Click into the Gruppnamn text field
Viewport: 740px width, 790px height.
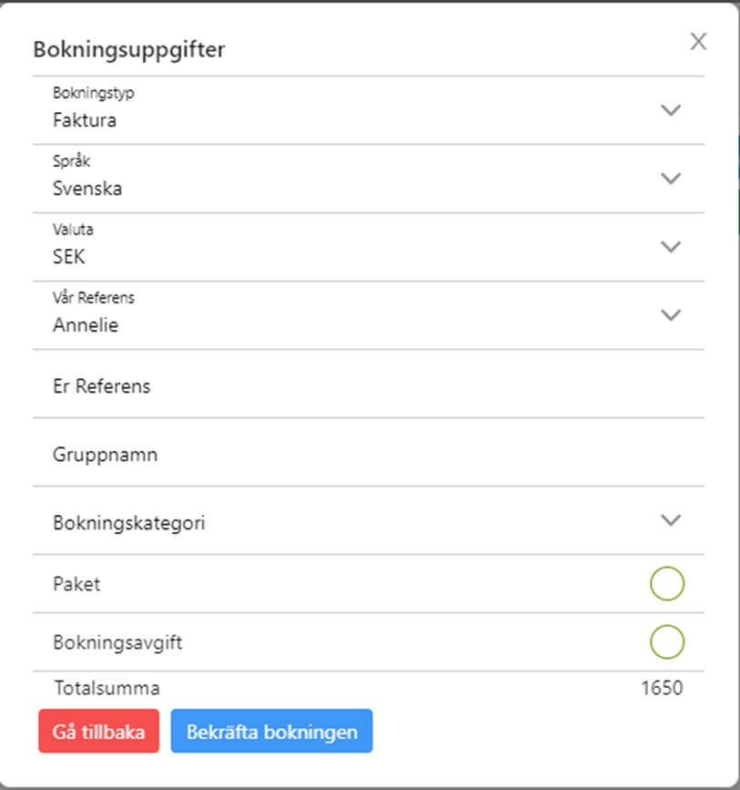coord(369,455)
